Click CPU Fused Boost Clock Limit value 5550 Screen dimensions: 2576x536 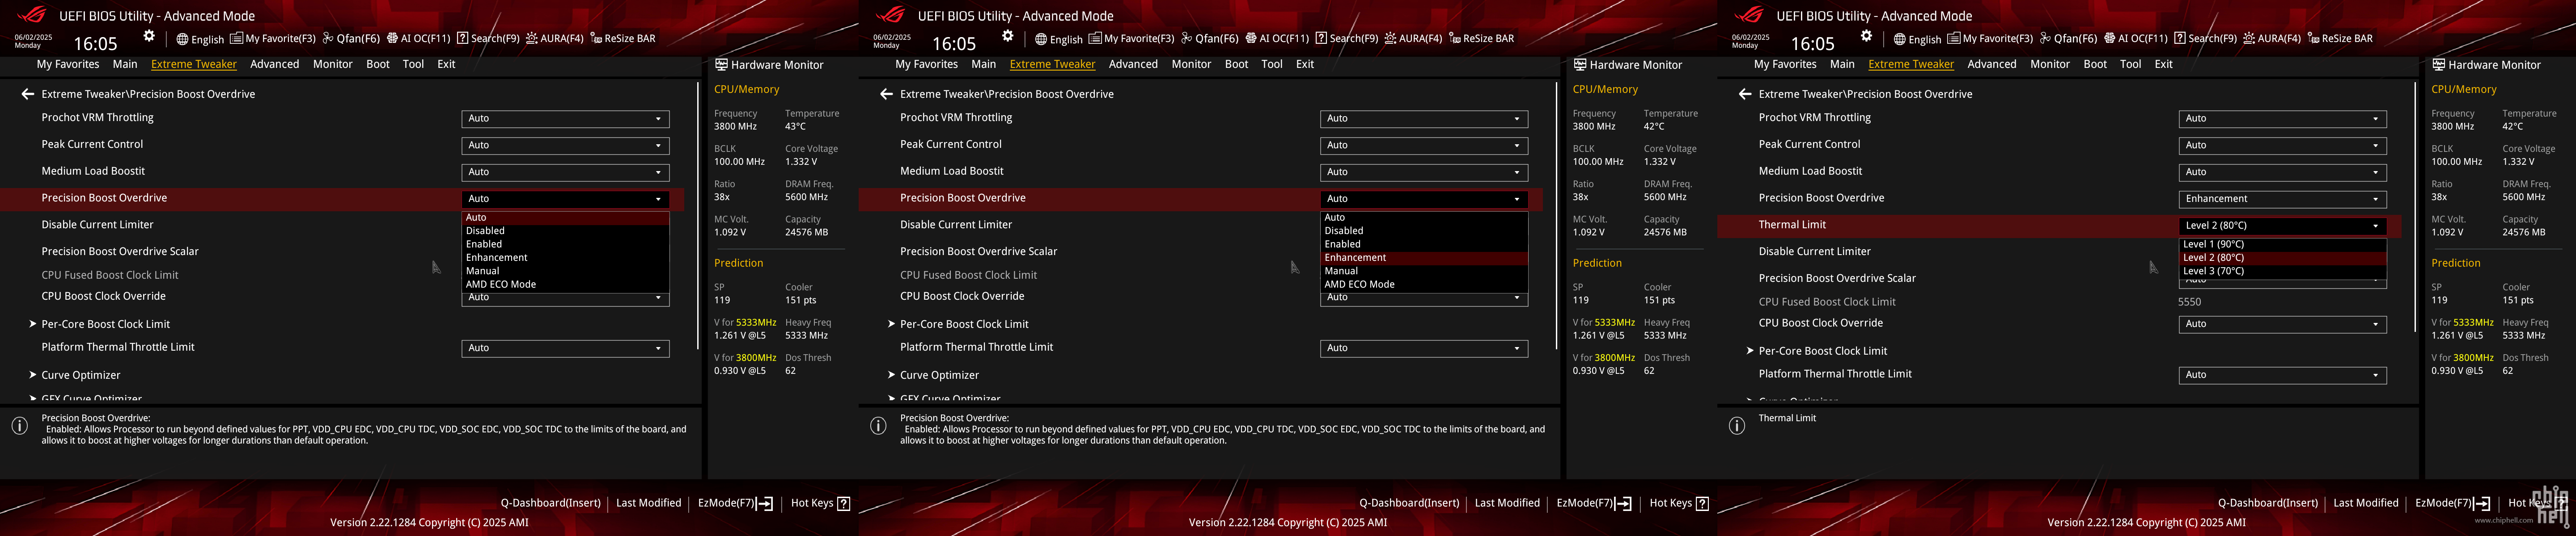pos(2190,302)
